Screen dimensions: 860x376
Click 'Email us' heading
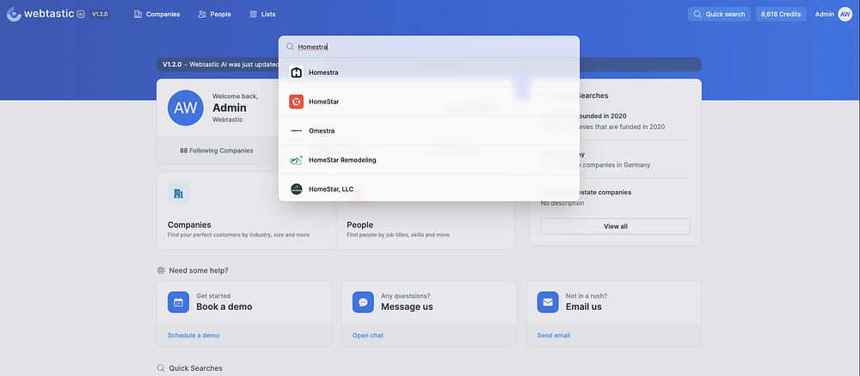584,307
